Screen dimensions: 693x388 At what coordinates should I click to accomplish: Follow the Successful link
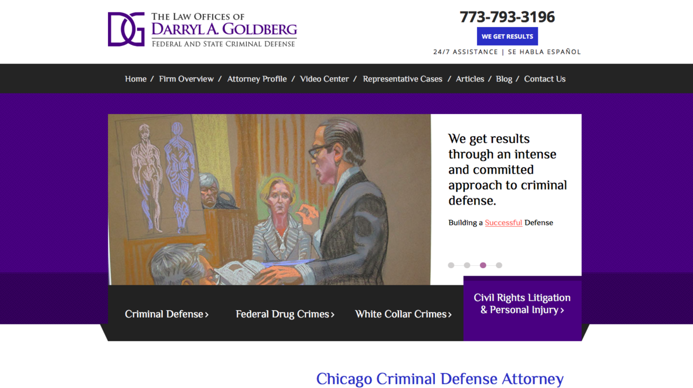click(504, 223)
